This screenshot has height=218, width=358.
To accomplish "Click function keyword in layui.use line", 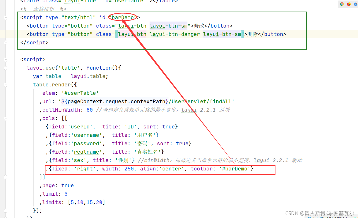I will pyautogui.click(x=99, y=68).
